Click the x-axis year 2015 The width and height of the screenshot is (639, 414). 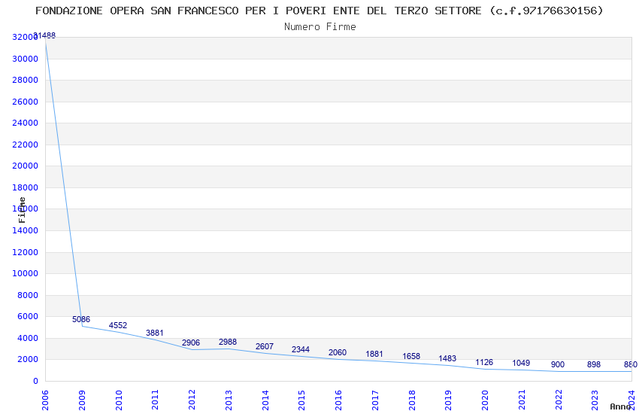coord(302,400)
